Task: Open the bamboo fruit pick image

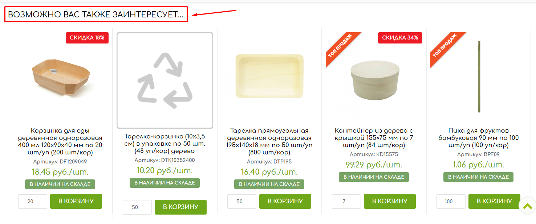Action: pyautogui.click(x=479, y=78)
